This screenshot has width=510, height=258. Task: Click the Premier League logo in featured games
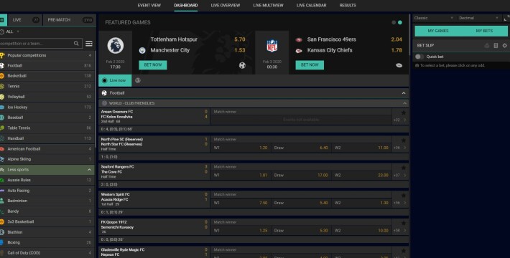click(x=116, y=45)
